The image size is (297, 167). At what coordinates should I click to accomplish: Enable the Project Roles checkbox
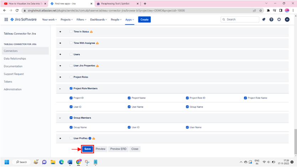(x=71, y=77)
